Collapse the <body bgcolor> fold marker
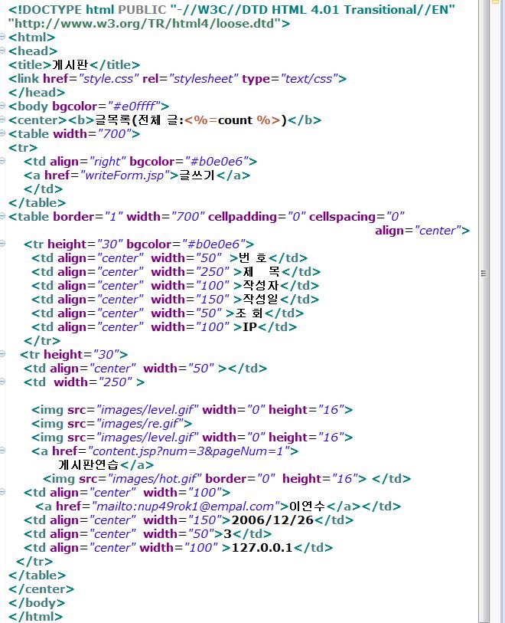This screenshot has height=623, width=505. point(2,106)
